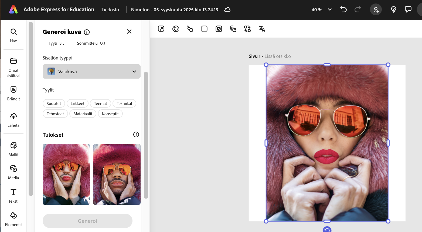Viewport: 422px width, 232px height.
Task: Click the color palette theme icon
Action: (176, 29)
